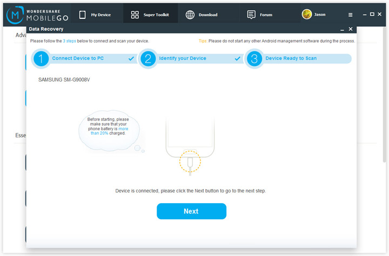
Task: Click Jason's profile avatar
Action: click(x=307, y=14)
